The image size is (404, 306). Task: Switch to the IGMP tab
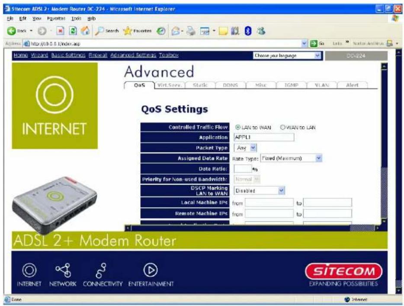(291, 85)
